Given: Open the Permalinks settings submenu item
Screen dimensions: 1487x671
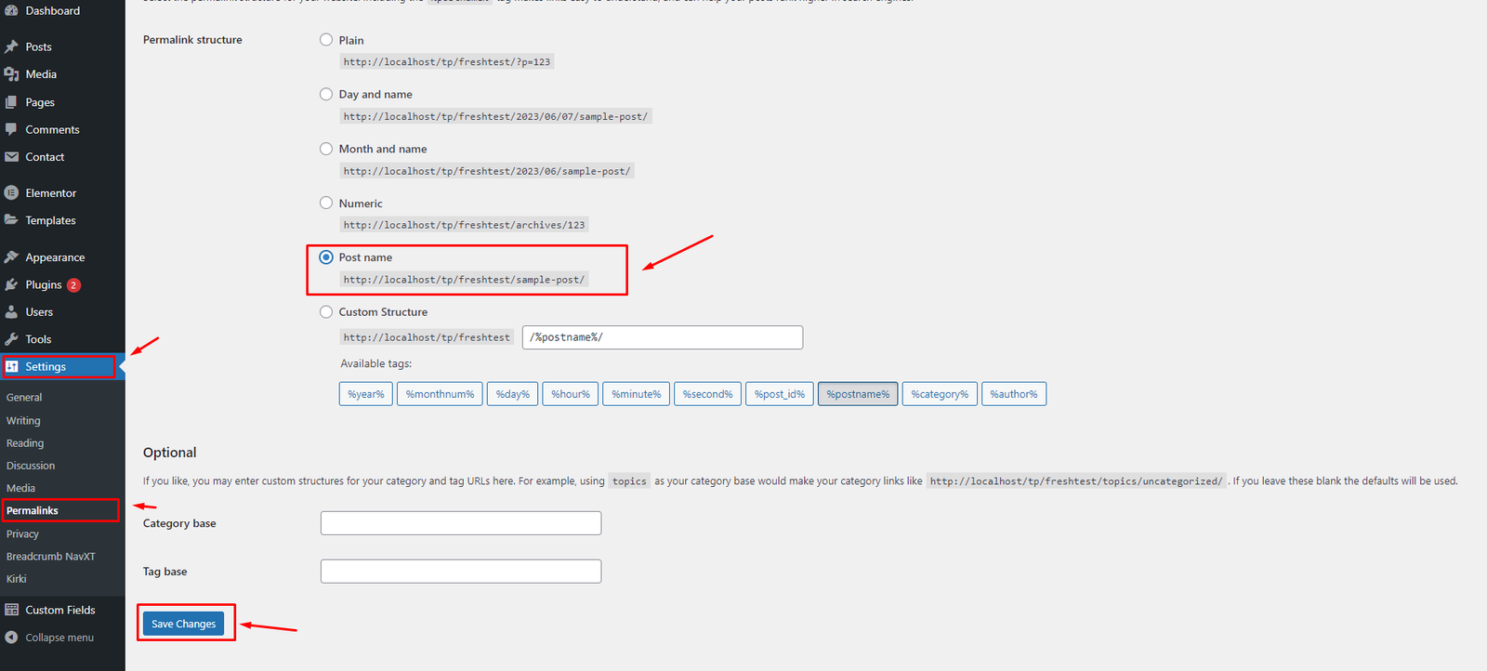Looking at the screenshot, I should pyautogui.click(x=33, y=511).
